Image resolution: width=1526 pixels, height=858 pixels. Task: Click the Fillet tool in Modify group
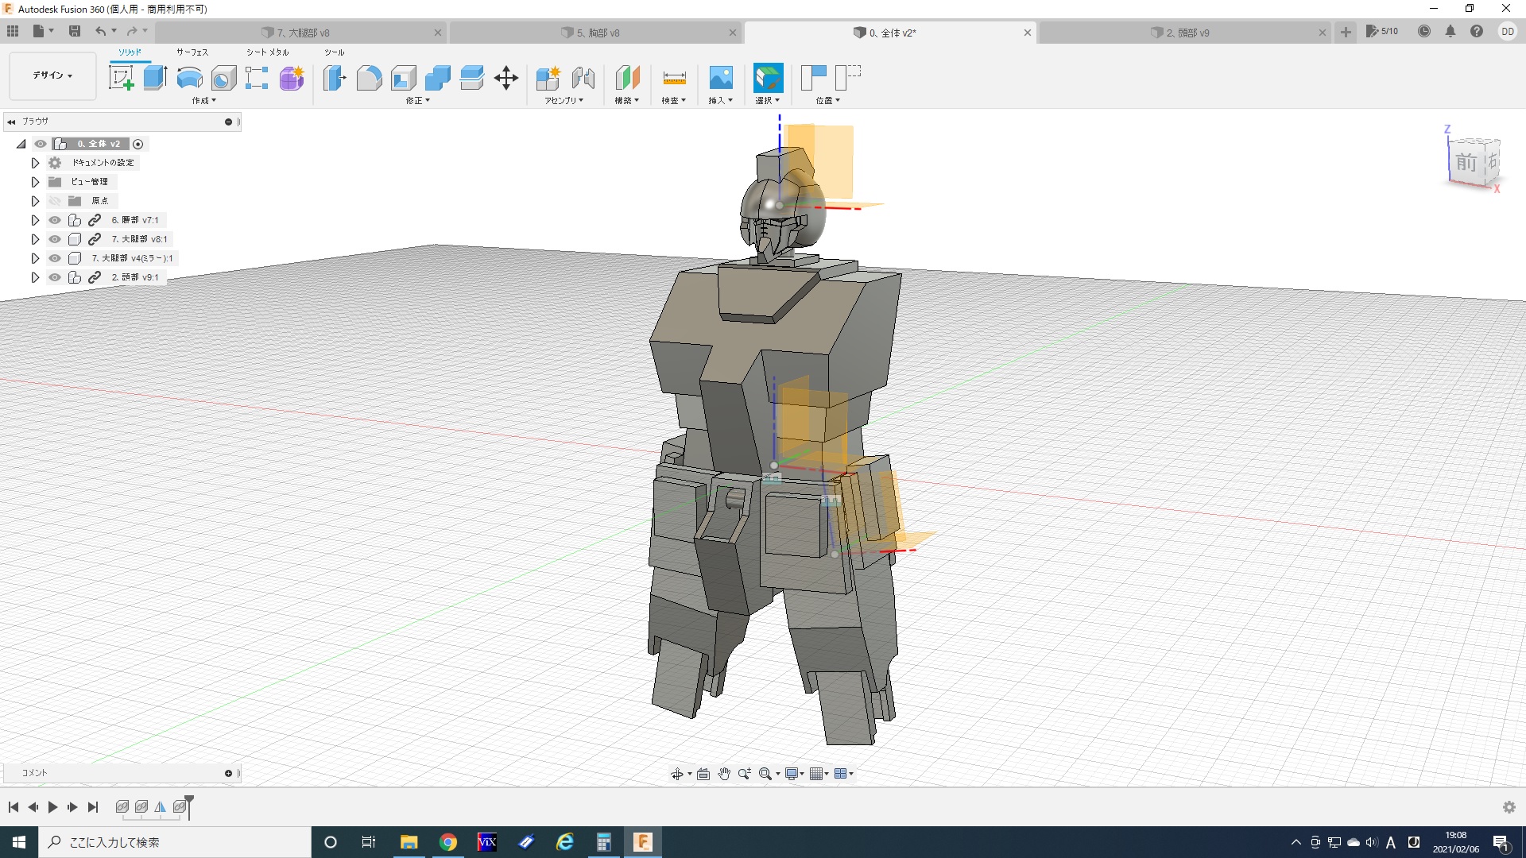pos(369,78)
